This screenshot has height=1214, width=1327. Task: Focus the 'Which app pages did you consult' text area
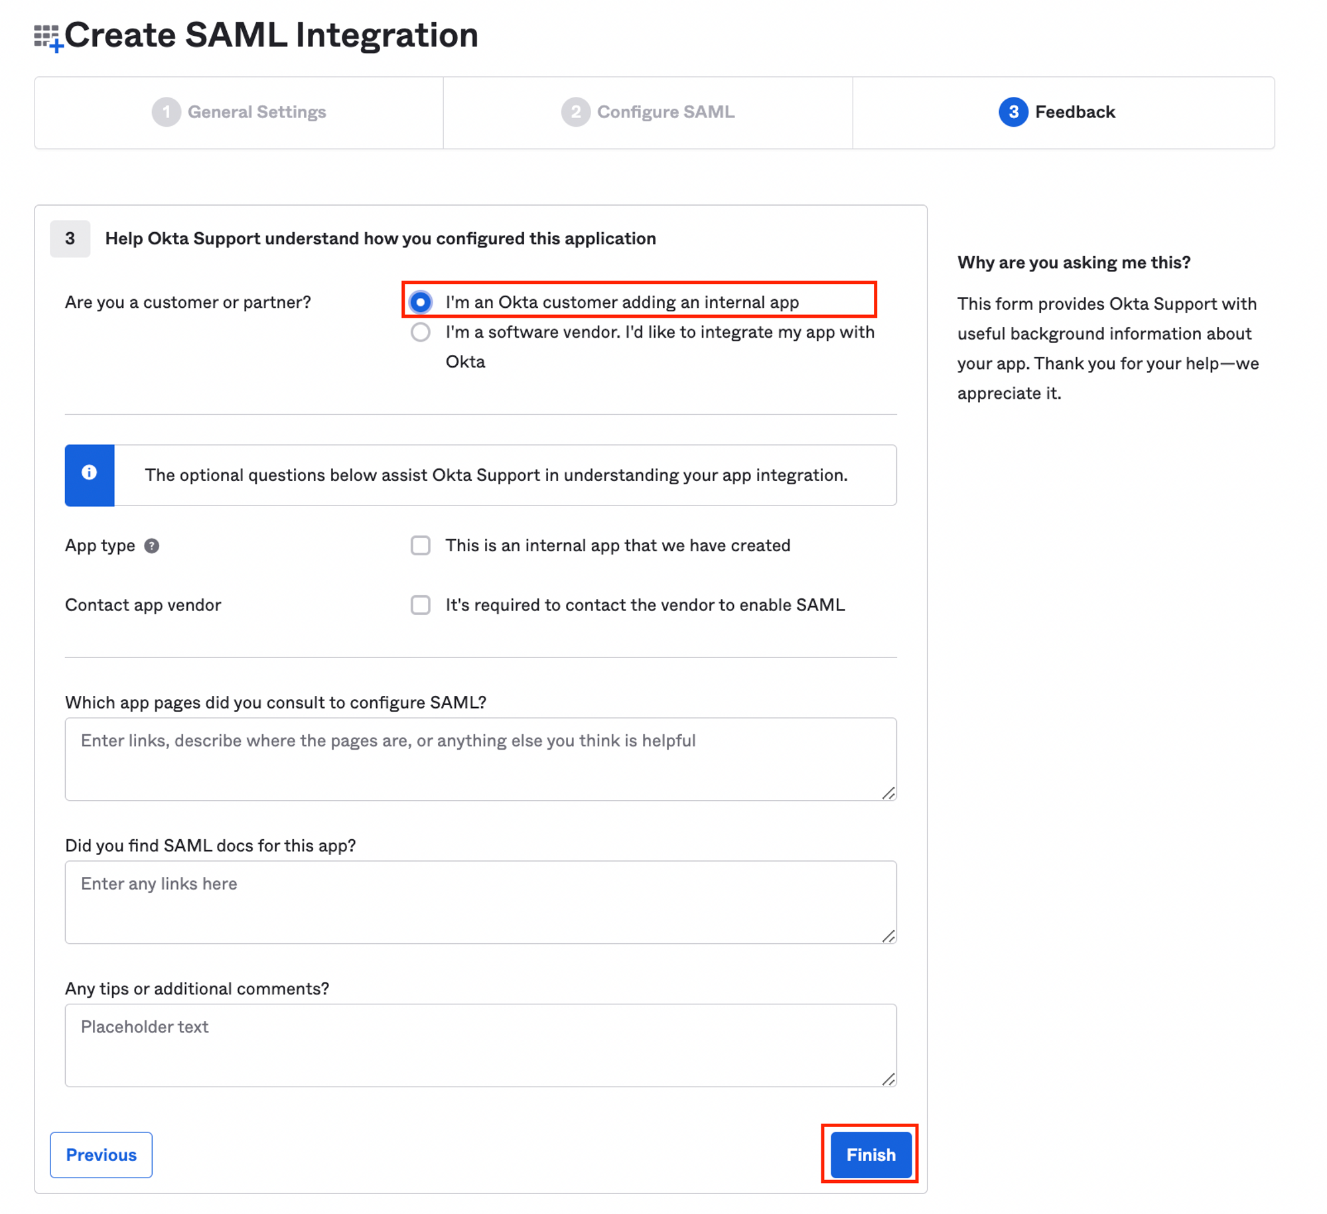click(x=481, y=760)
